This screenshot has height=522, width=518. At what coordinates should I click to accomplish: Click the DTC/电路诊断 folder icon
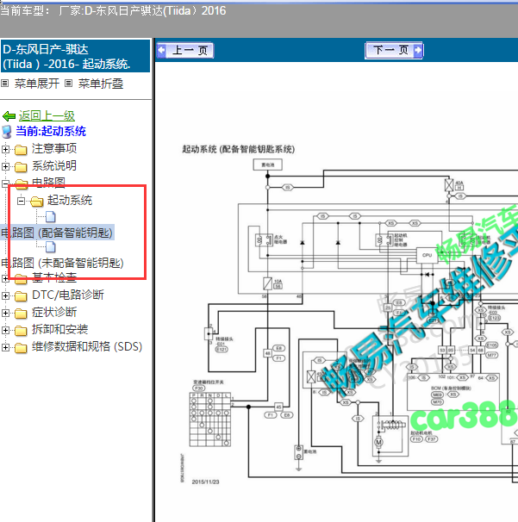21,296
